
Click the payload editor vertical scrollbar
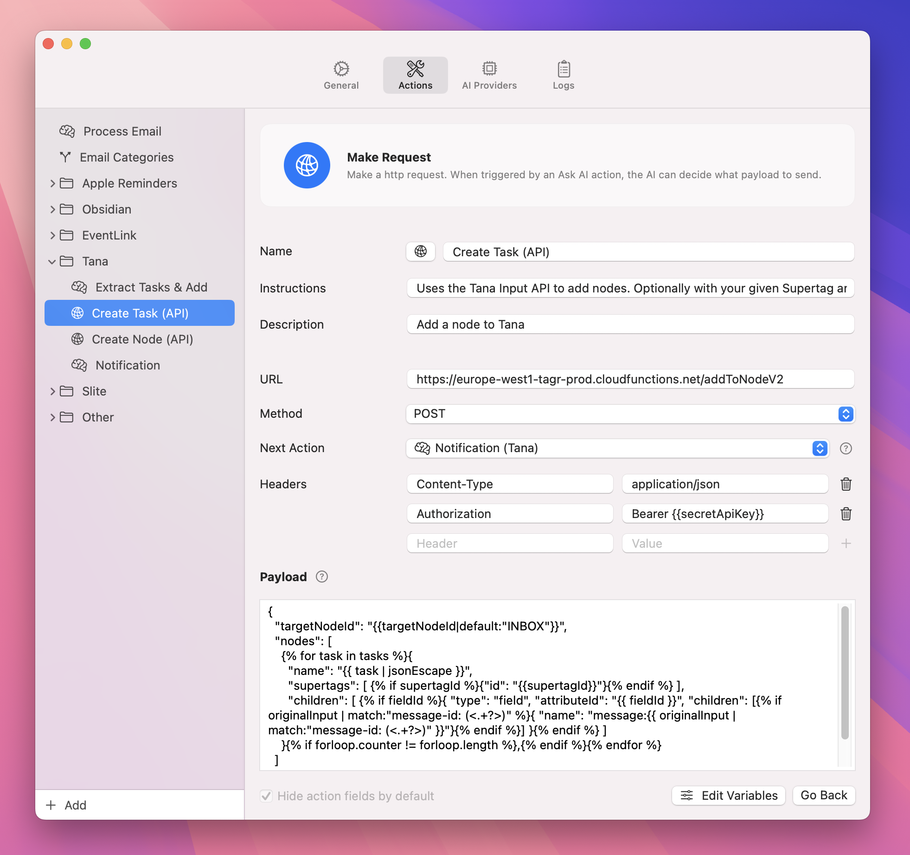coord(845,673)
